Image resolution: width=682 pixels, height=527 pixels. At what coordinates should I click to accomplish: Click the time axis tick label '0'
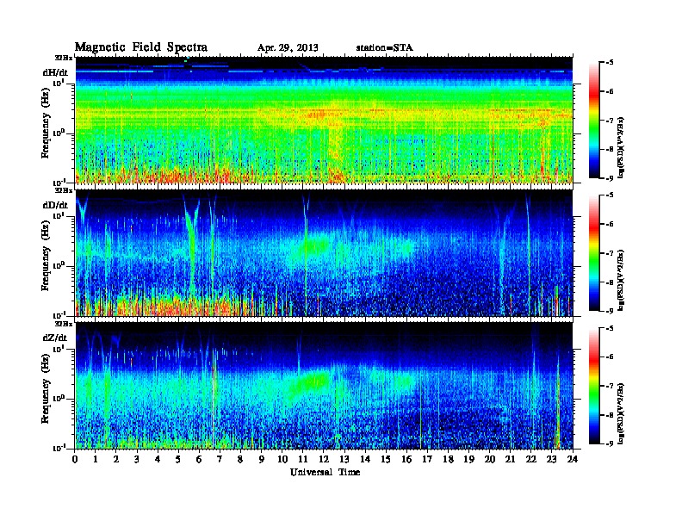[75, 459]
